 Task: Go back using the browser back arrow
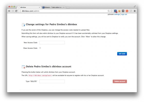(x=9, y=11)
